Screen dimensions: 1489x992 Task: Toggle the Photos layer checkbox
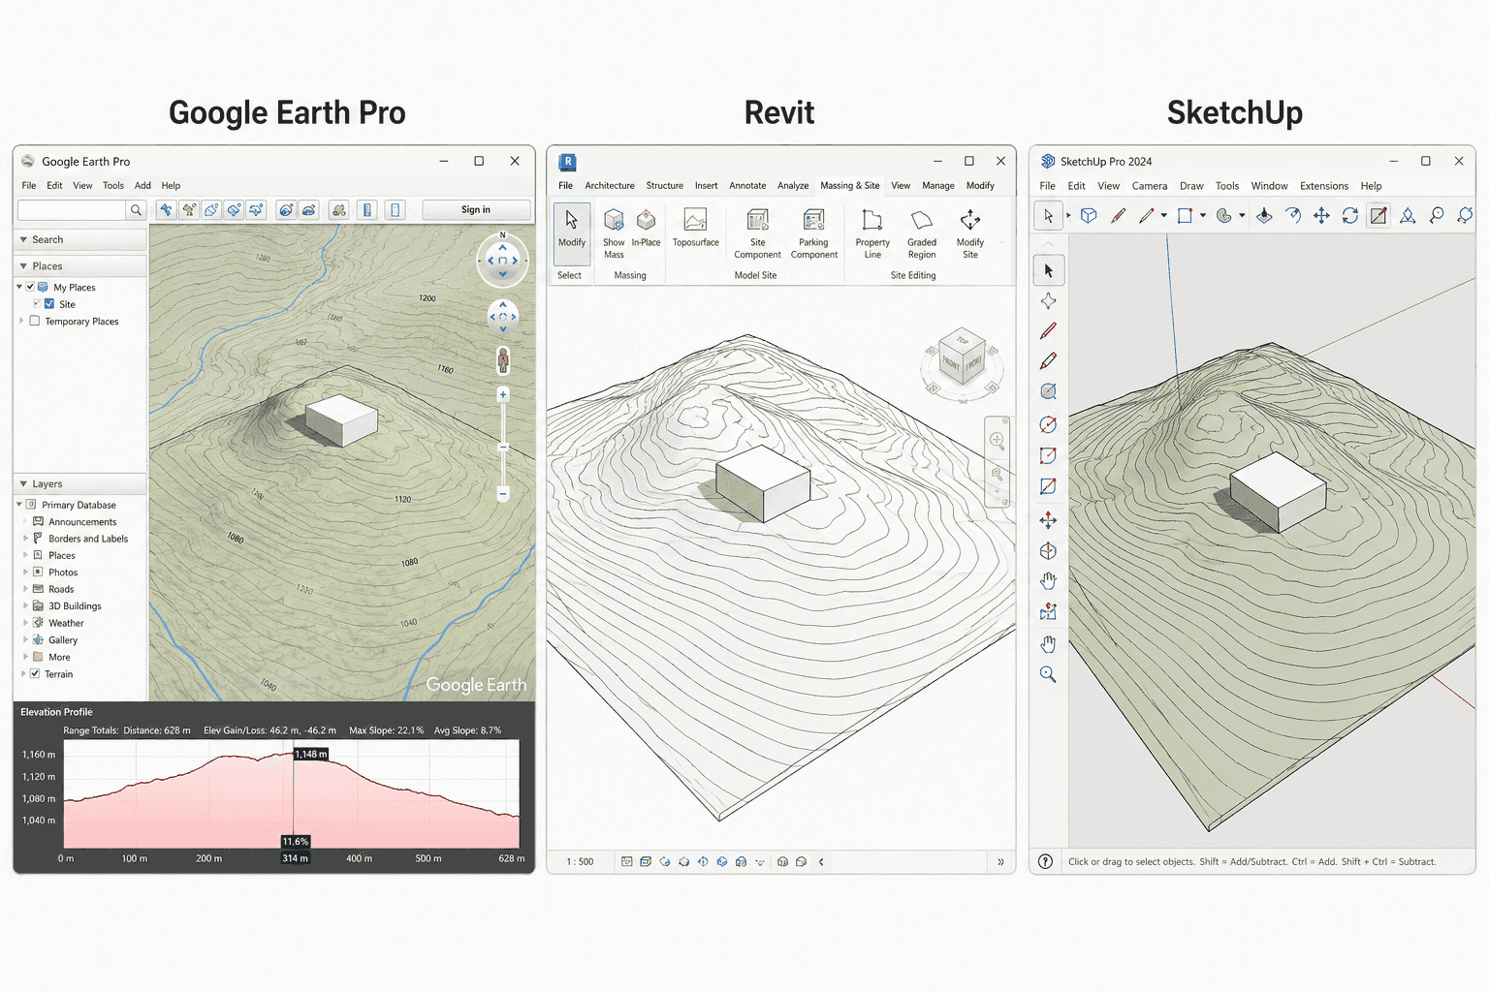[39, 572]
